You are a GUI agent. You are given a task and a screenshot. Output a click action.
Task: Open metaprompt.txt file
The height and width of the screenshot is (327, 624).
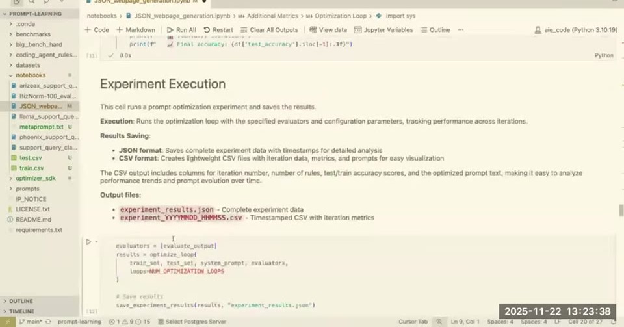tap(40, 127)
